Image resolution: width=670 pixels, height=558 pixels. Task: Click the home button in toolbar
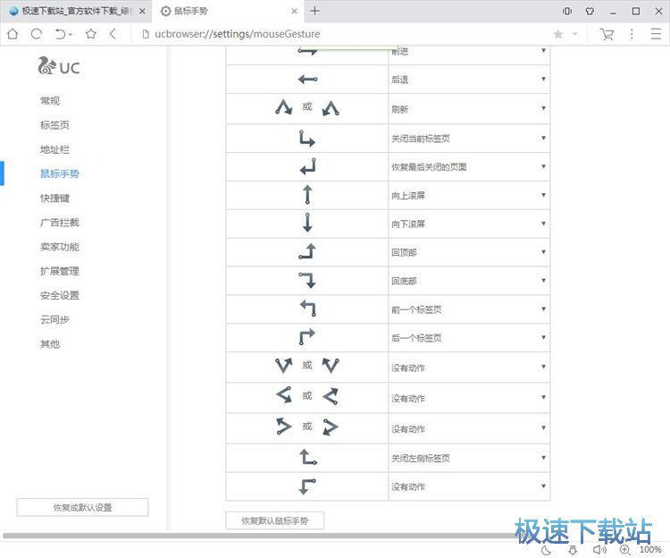(x=13, y=34)
